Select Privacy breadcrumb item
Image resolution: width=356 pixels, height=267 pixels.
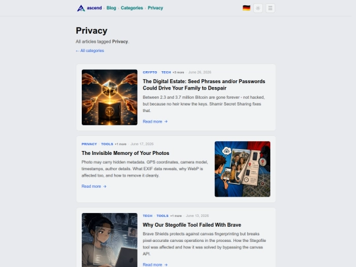[156, 8]
